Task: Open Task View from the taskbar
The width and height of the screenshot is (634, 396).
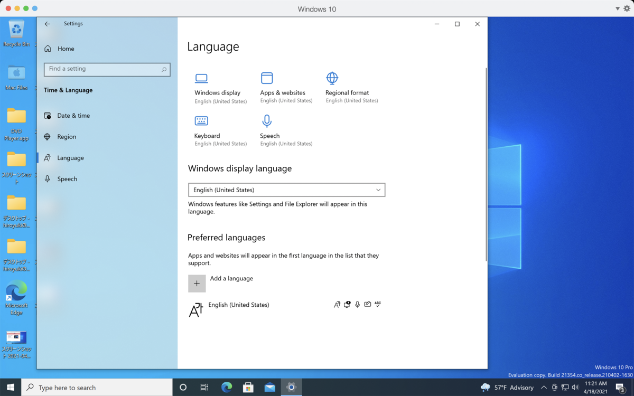Action: tap(204, 388)
